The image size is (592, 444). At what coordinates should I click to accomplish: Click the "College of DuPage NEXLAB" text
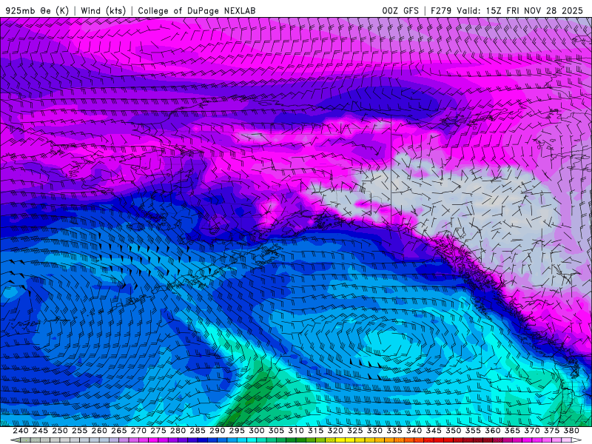[197, 10]
